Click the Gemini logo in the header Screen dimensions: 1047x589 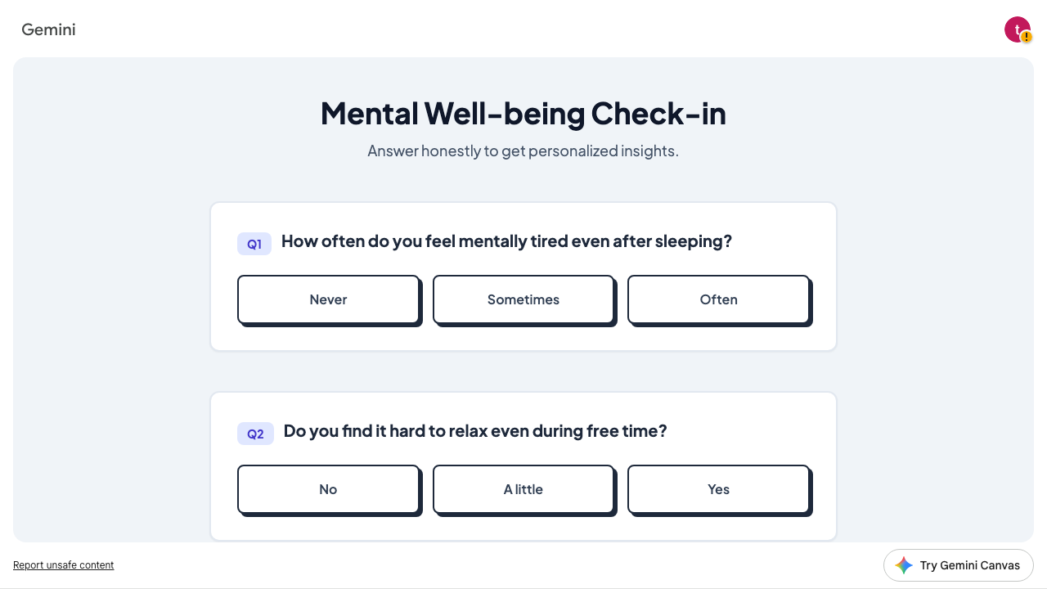pos(48,29)
